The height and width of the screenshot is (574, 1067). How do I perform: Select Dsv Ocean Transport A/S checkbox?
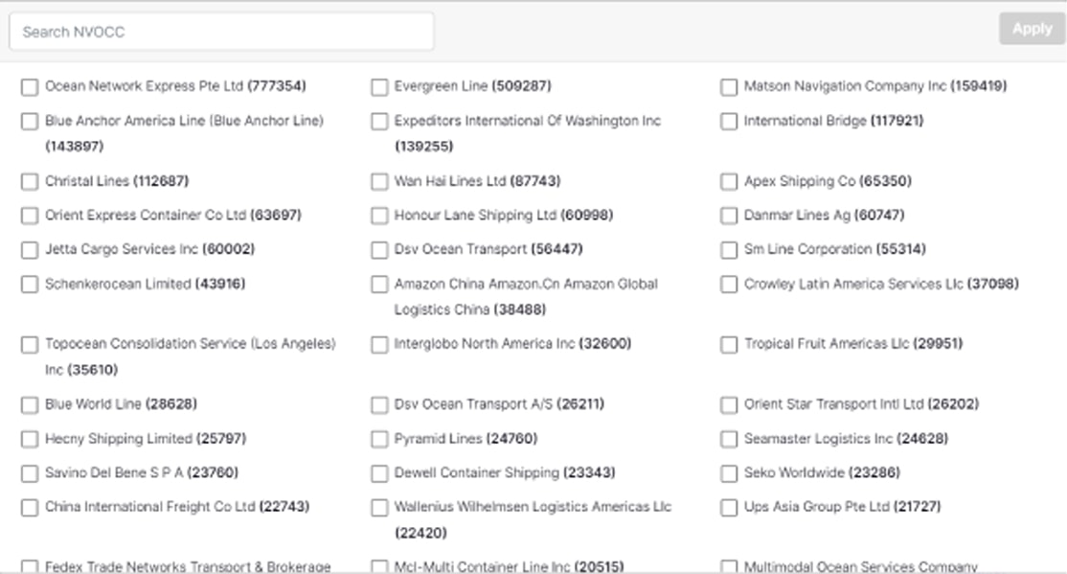tap(379, 405)
